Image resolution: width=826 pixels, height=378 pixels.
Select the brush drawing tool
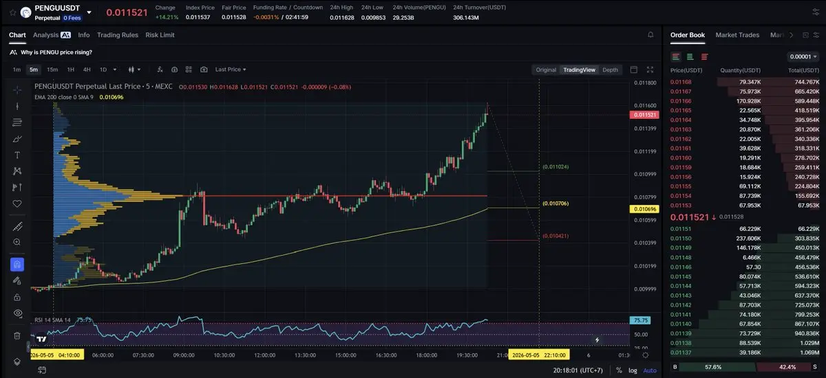17,139
